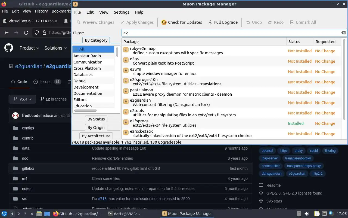The height and width of the screenshot is (218, 348).
Task: Open the configs folder on GitHub
Action: [x=28, y=128]
